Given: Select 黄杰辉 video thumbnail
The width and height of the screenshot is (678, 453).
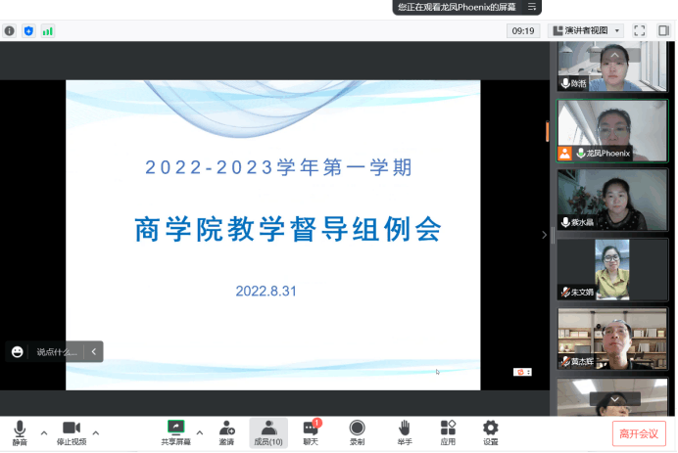Looking at the screenshot, I should (611, 339).
